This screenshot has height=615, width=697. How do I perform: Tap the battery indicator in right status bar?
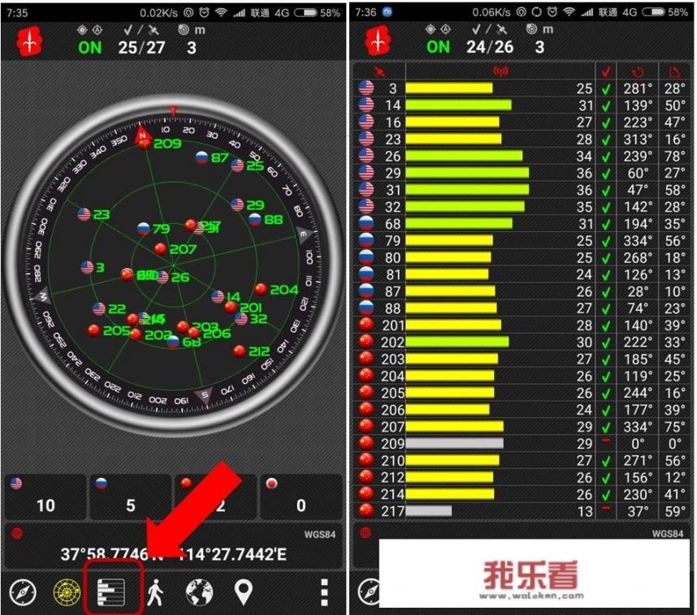point(653,12)
